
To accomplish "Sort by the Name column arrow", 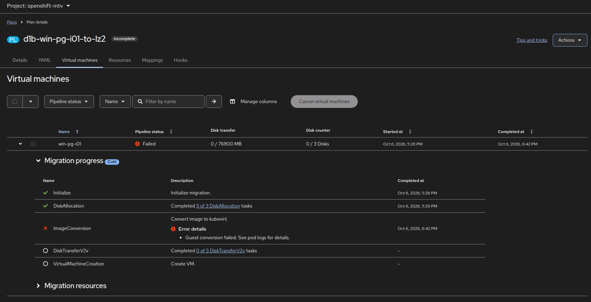I will (x=77, y=132).
